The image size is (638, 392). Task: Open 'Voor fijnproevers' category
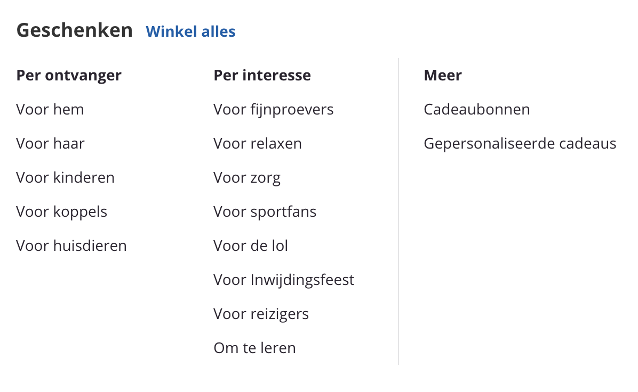coord(274,110)
